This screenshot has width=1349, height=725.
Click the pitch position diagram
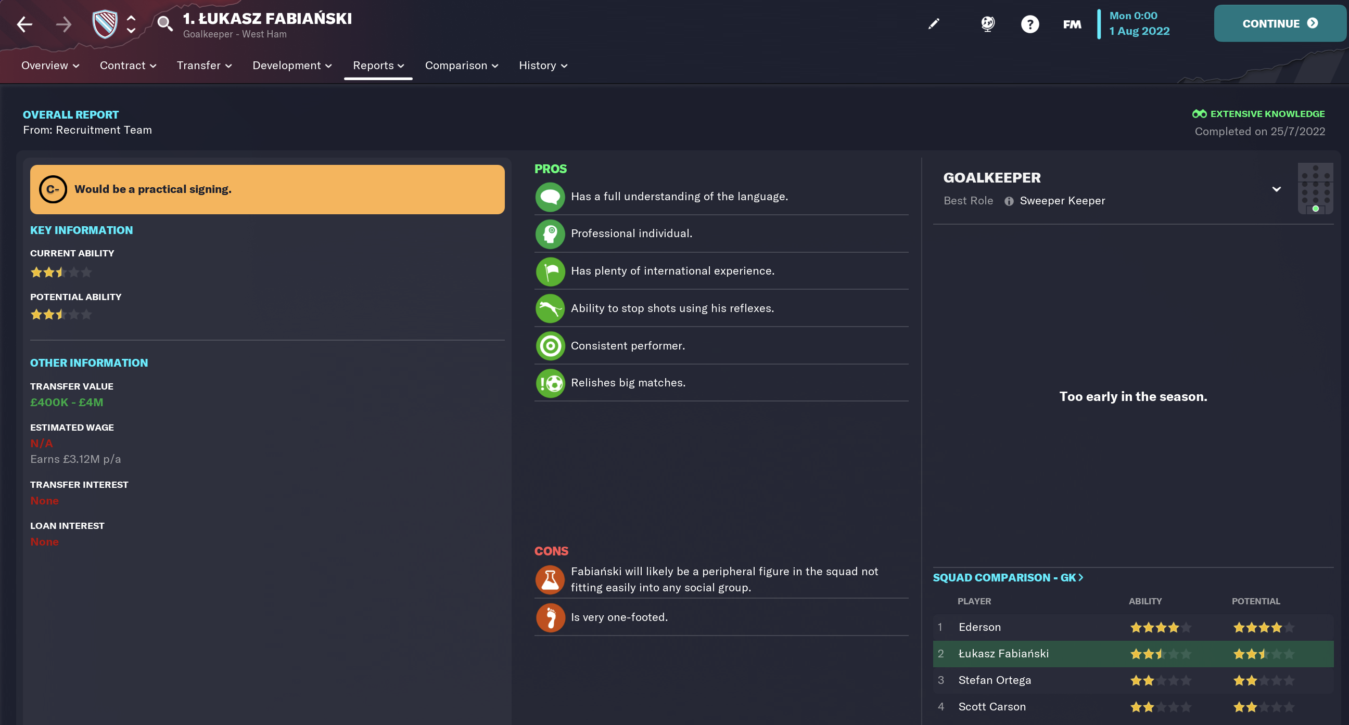(x=1315, y=188)
